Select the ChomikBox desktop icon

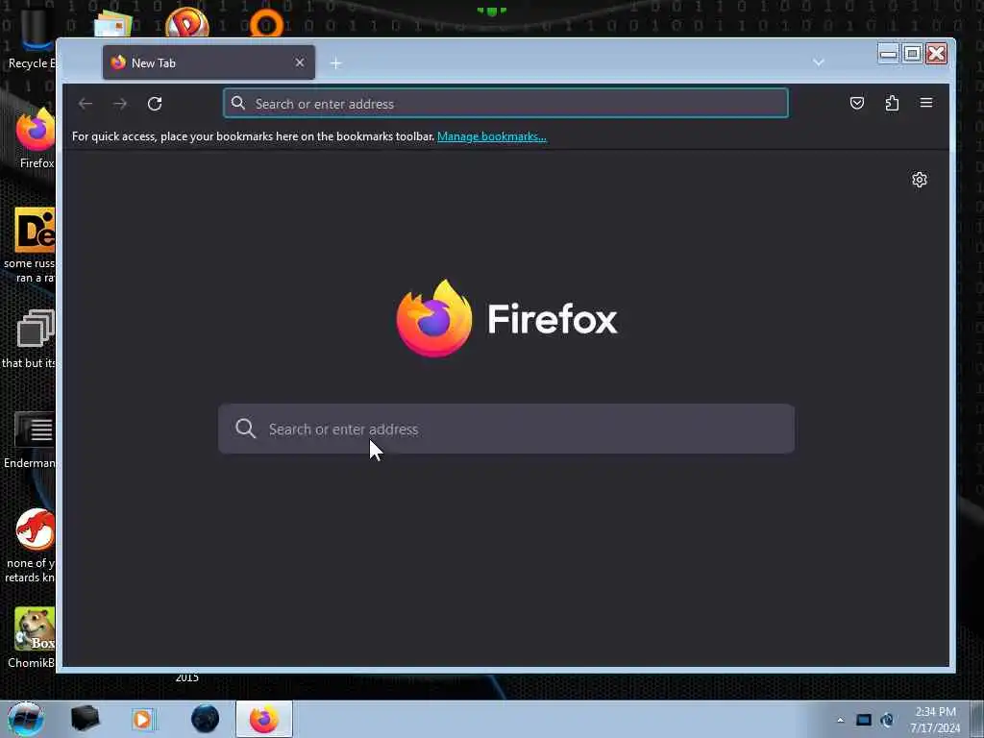tap(32, 638)
